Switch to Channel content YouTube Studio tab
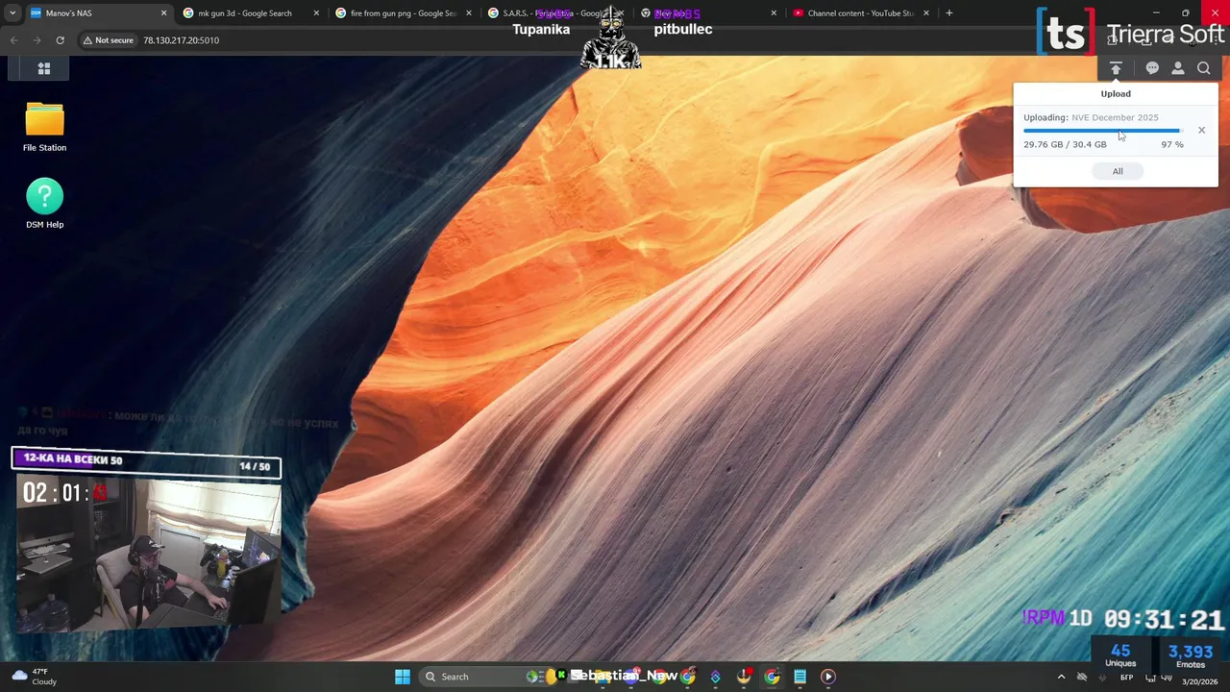The width and height of the screenshot is (1230, 692). [x=860, y=13]
